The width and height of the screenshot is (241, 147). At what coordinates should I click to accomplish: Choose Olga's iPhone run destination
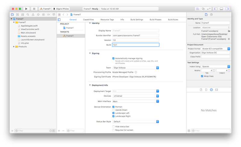tap(61, 9)
